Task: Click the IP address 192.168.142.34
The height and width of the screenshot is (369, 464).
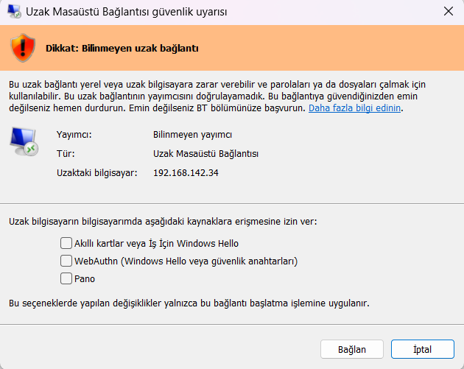Action: 186,173
